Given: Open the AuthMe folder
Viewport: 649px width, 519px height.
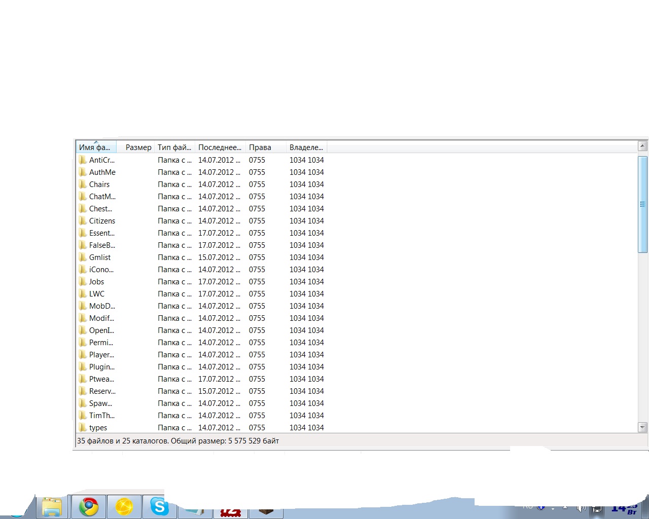Looking at the screenshot, I should [102, 172].
